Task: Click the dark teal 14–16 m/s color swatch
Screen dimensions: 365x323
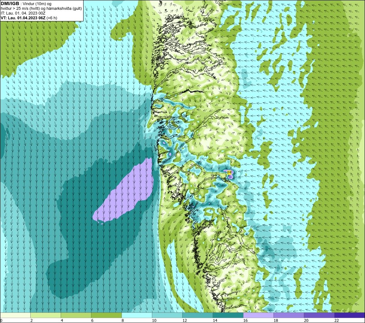Action: pyautogui.click(x=228, y=315)
